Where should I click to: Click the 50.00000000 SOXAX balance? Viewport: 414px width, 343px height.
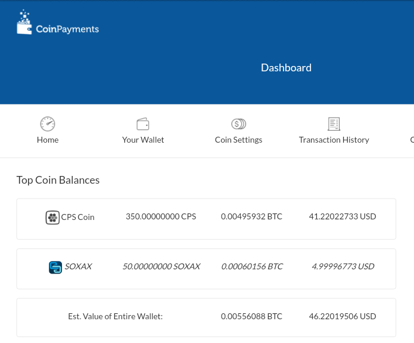click(161, 266)
